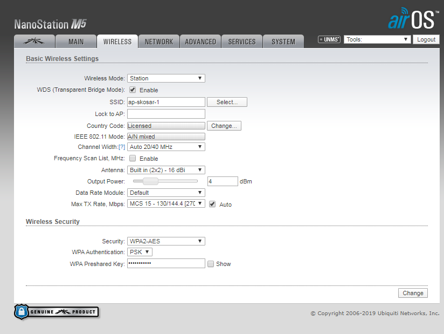This screenshot has height=334, width=444.
Task: Toggle the Max TX Rate Auto checkbox
Action: coord(212,204)
